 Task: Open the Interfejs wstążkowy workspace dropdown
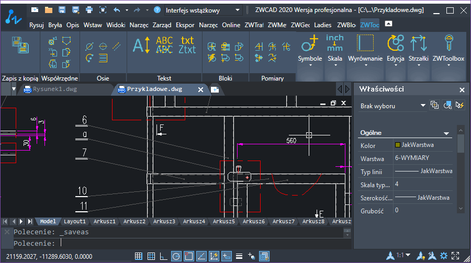click(x=203, y=10)
